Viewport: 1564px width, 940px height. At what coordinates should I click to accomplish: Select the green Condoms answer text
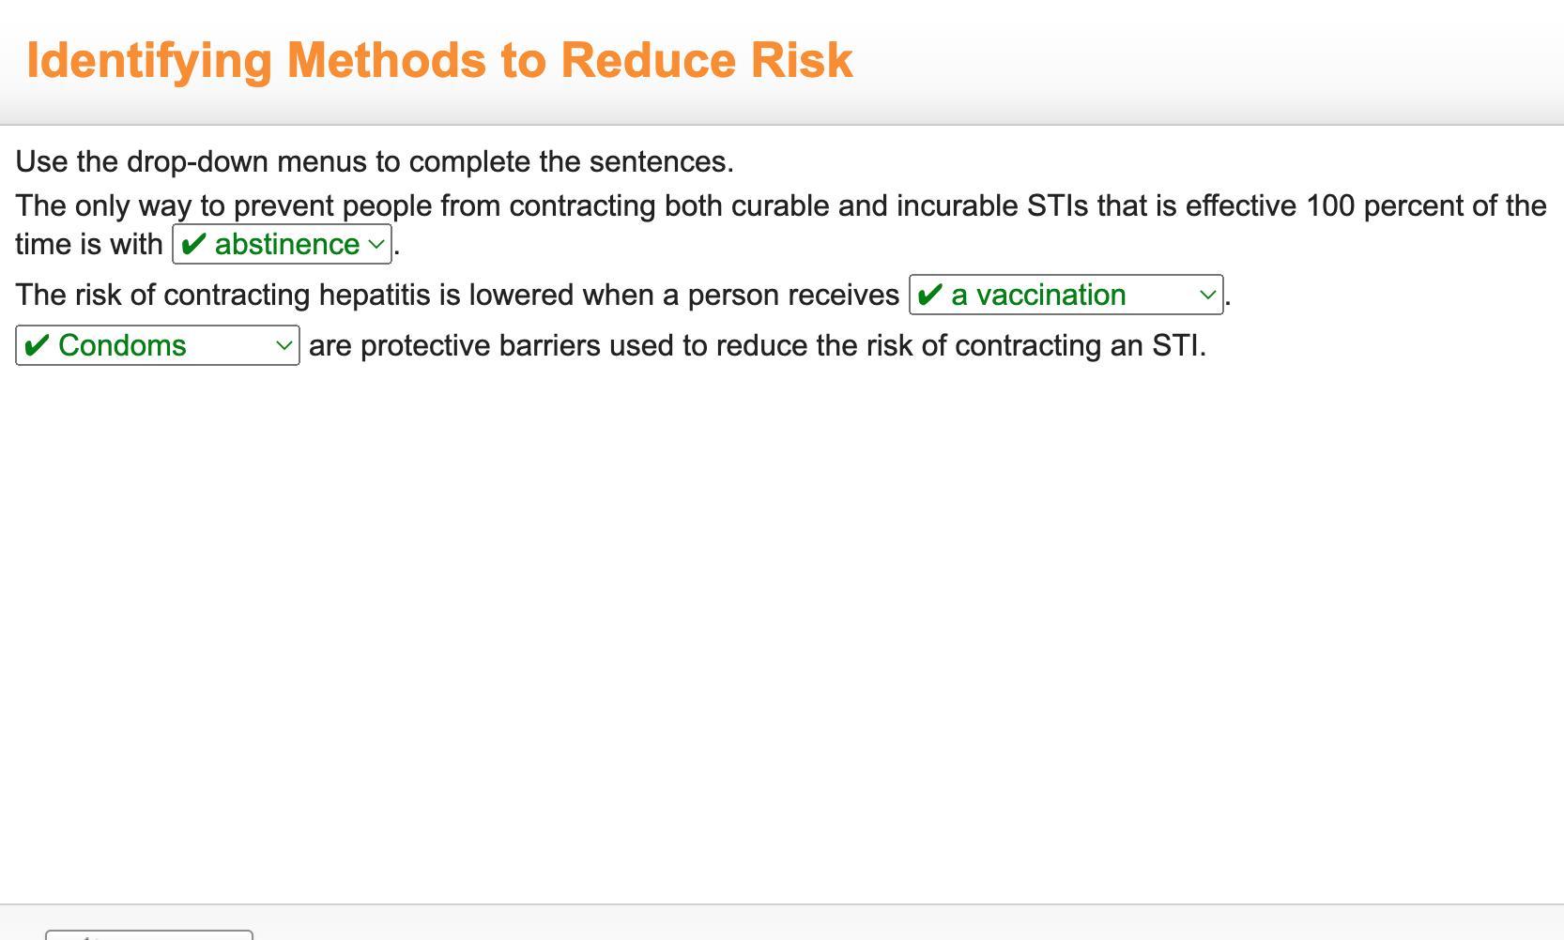click(120, 345)
